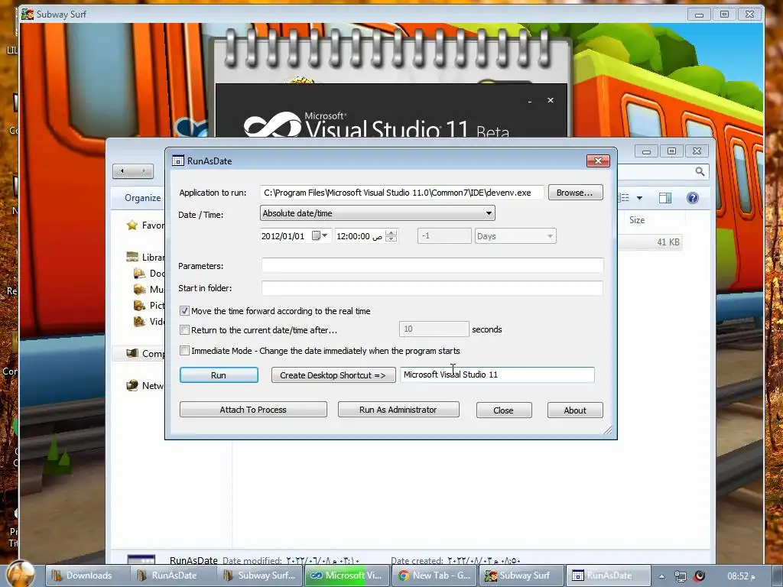Toggle the Explorer preview pane icon
The image size is (783, 587).
(x=665, y=198)
